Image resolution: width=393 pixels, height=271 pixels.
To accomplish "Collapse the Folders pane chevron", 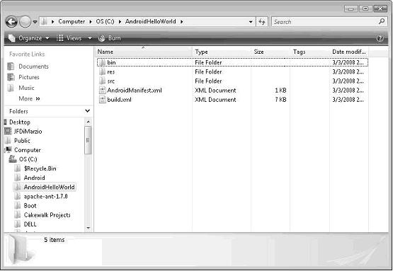I will tap(88, 111).
